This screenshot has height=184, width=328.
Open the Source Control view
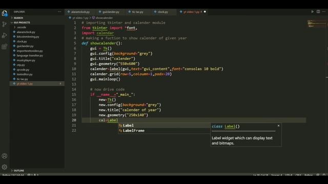(x=5, y=24)
